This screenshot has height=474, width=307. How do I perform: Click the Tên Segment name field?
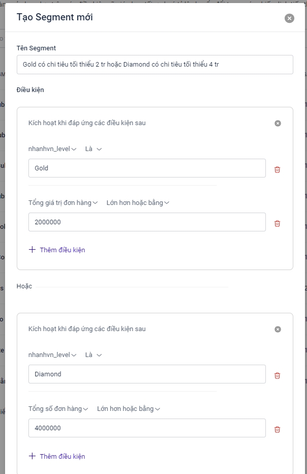(x=155, y=65)
